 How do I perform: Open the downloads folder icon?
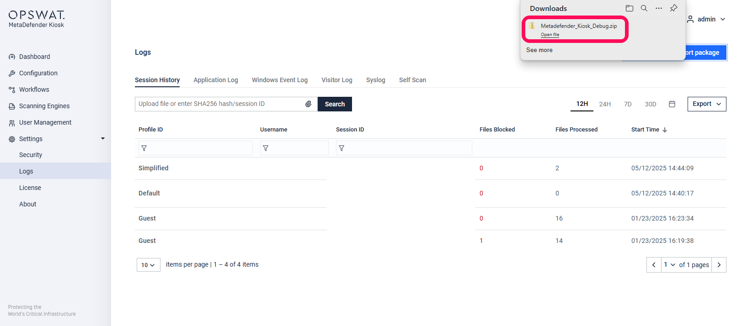630,8
